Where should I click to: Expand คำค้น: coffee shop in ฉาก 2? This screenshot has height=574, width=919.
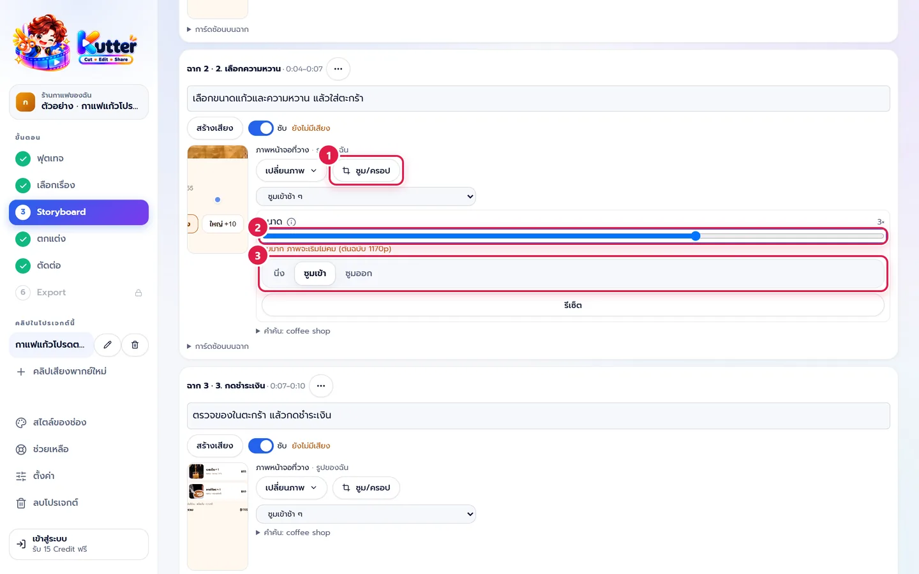pyautogui.click(x=294, y=331)
